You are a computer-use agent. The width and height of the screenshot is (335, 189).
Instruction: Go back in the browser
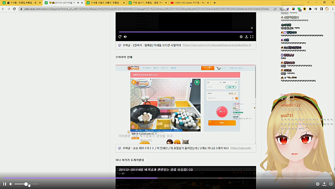click(x=3, y=9)
